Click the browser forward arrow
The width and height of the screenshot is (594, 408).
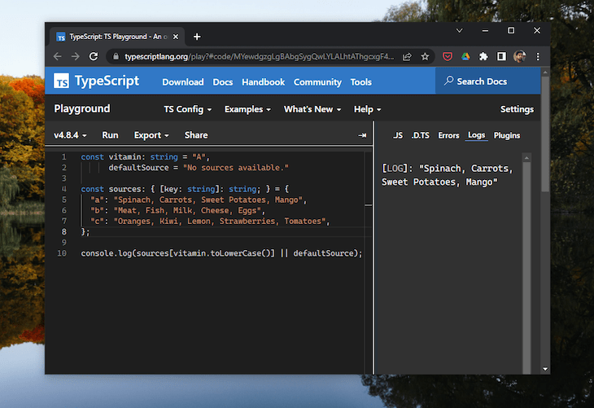tap(76, 56)
